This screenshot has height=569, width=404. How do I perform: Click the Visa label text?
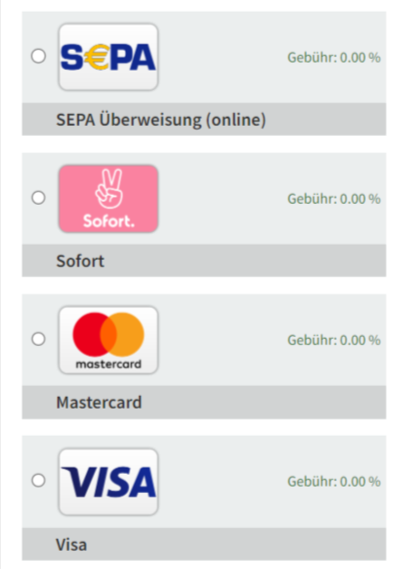[x=71, y=545]
